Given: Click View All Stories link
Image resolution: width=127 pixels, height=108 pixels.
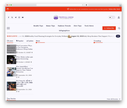Looking at the screenshot, I should pos(114,99).
